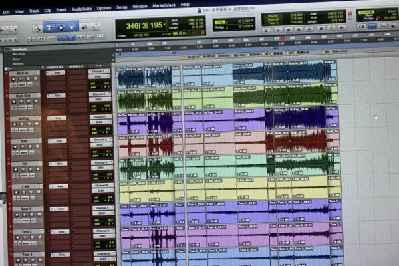This screenshot has width=399, height=266.
Task: Open the Kick In track name dropdown
Action: [x=38, y=72]
